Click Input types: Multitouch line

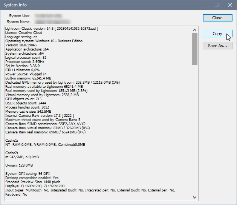point(90,190)
